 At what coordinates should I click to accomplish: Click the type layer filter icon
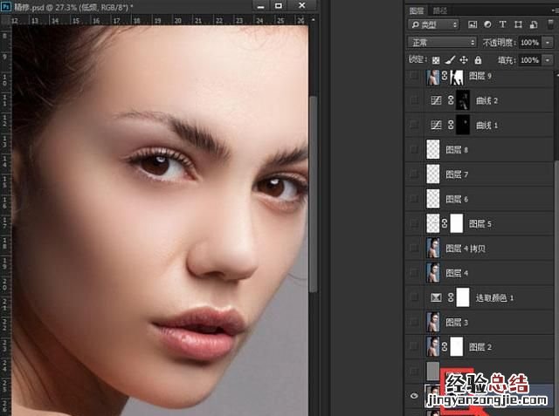[502, 25]
